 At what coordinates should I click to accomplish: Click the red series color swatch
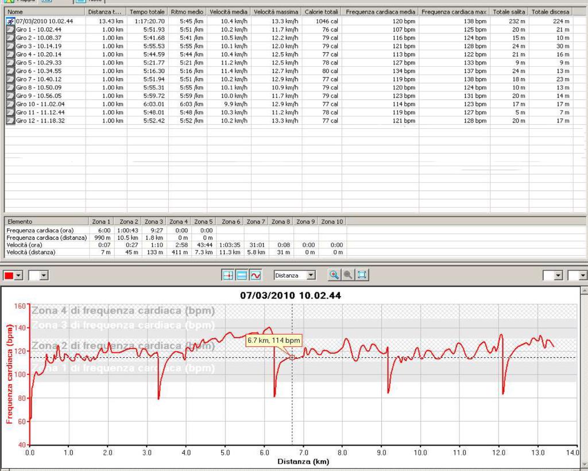tap(9, 275)
